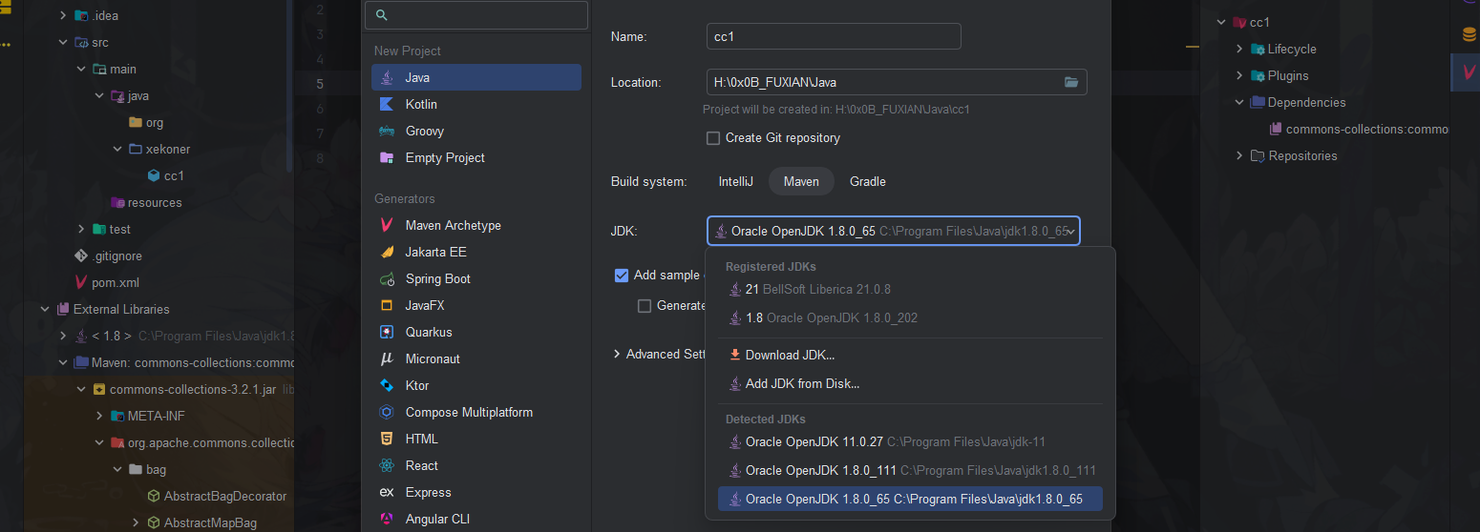Collapse the java source folder

99,96
